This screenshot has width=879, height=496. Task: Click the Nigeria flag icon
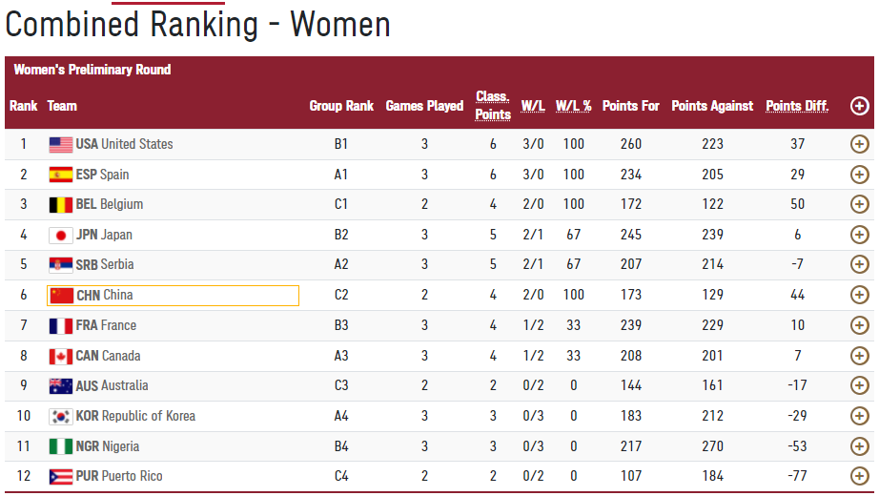[61, 447]
